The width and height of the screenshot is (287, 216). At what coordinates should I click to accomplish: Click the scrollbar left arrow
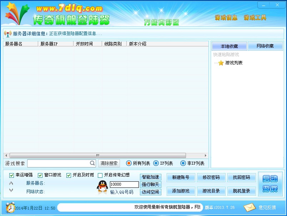click(x=6, y=155)
